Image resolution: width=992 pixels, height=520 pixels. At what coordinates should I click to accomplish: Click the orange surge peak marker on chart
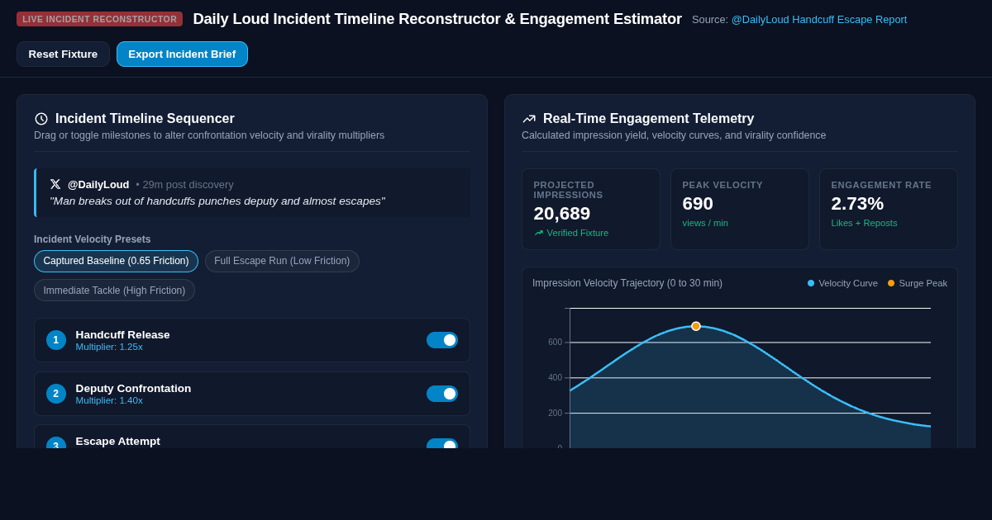tap(696, 326)
